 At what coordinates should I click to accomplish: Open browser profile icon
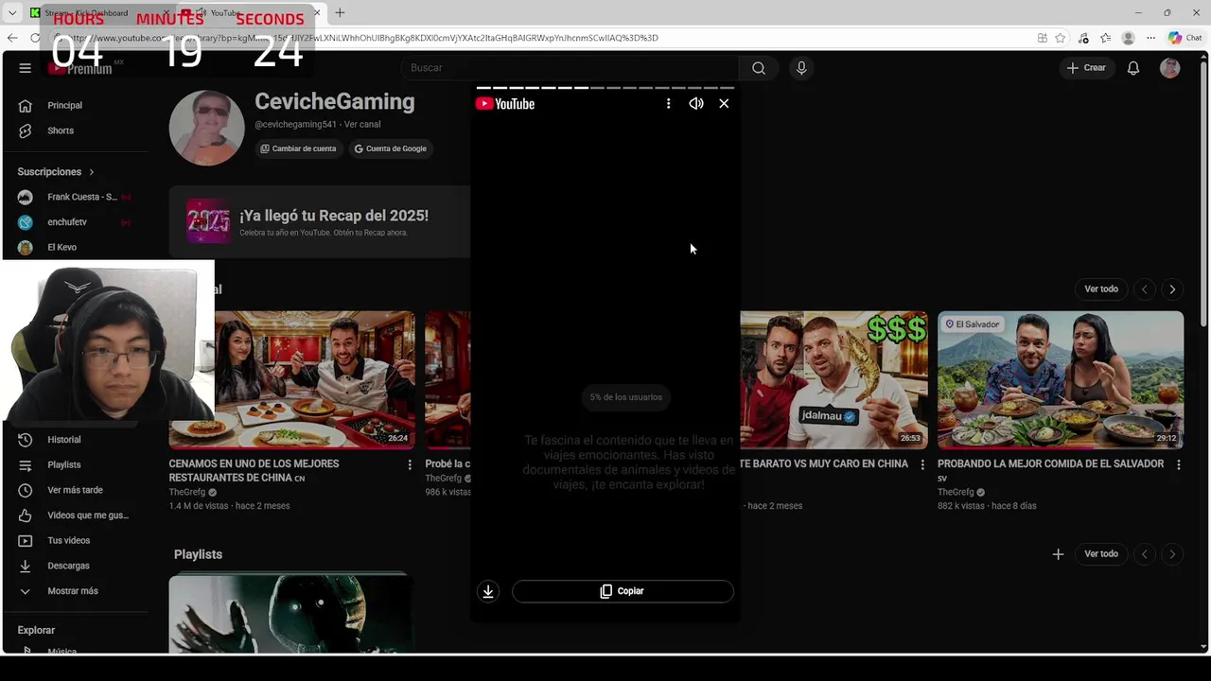[1128, 38]
